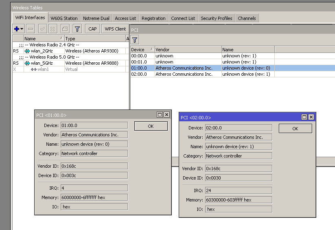Viewport: 335px width, 230px height.
Task: Open the Registration tab
Action: [x=153, y=18]
